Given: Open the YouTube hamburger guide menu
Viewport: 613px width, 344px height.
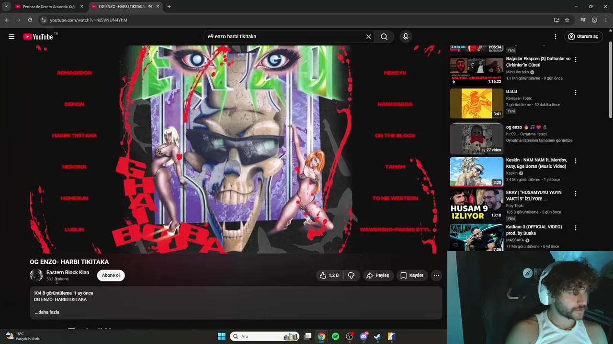Looking at the screenshot, I should pos(11,37).
